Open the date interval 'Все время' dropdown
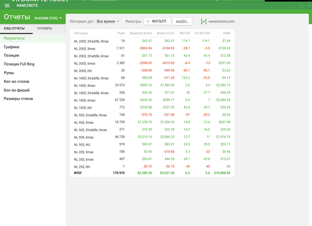This screenshot has height=226, width=312. point(108,21)
